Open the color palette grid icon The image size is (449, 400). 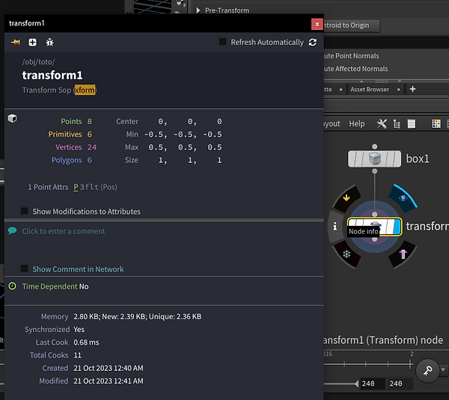(436, 124)
